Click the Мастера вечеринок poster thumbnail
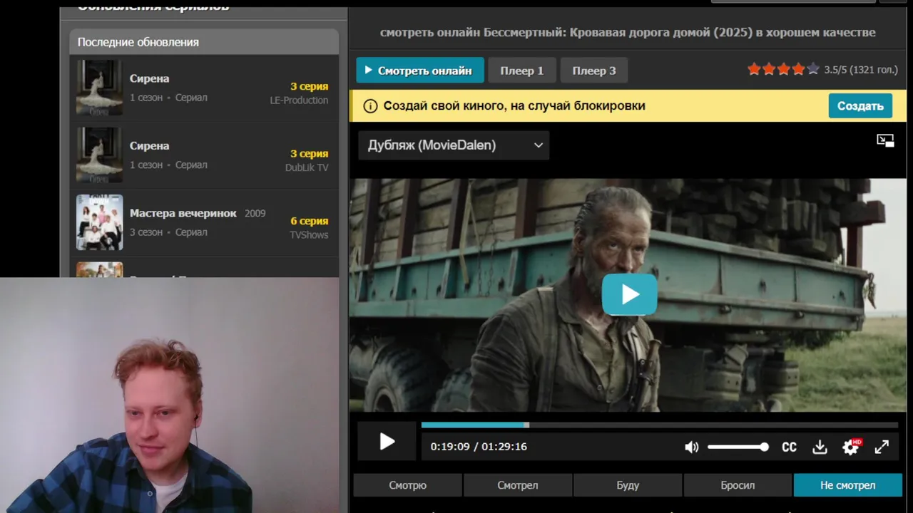This screenshot has height=513, width=913. 100,222
